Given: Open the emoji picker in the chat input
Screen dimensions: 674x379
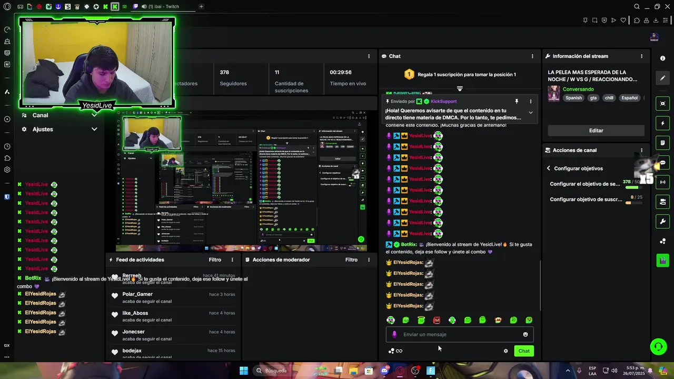Looking at the screenshot, I should pyautogui.click(x=525, y=334).
